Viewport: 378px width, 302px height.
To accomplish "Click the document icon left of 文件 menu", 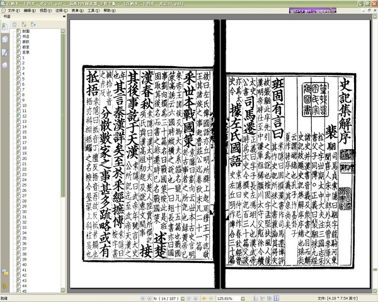I will (3, 11).
